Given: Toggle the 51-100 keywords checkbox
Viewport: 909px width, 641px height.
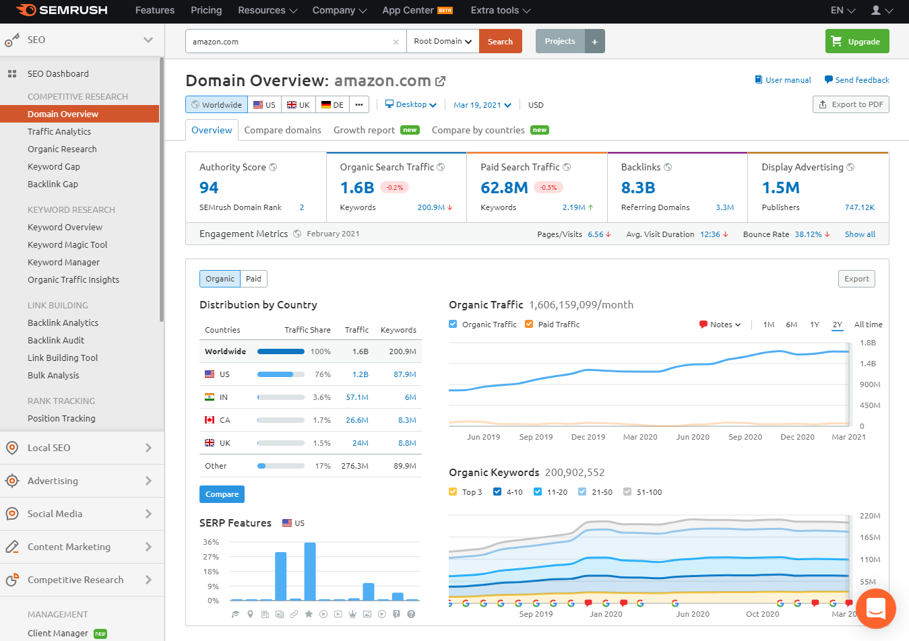Looking at the screenshot, I should coord(627,492).
